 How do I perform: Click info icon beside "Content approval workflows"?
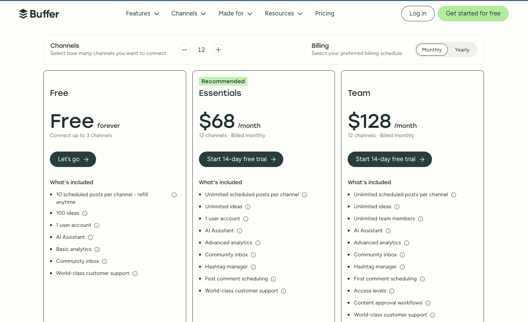click(428, 303)
